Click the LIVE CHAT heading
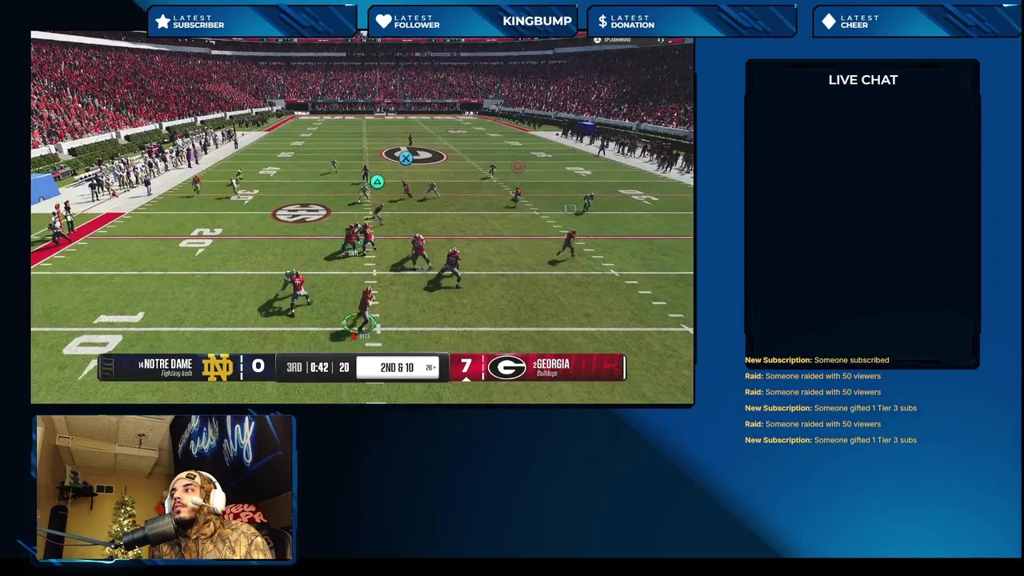Image resolution: width=1024 pixels, height=576 pixels. (x=862, y=80)
